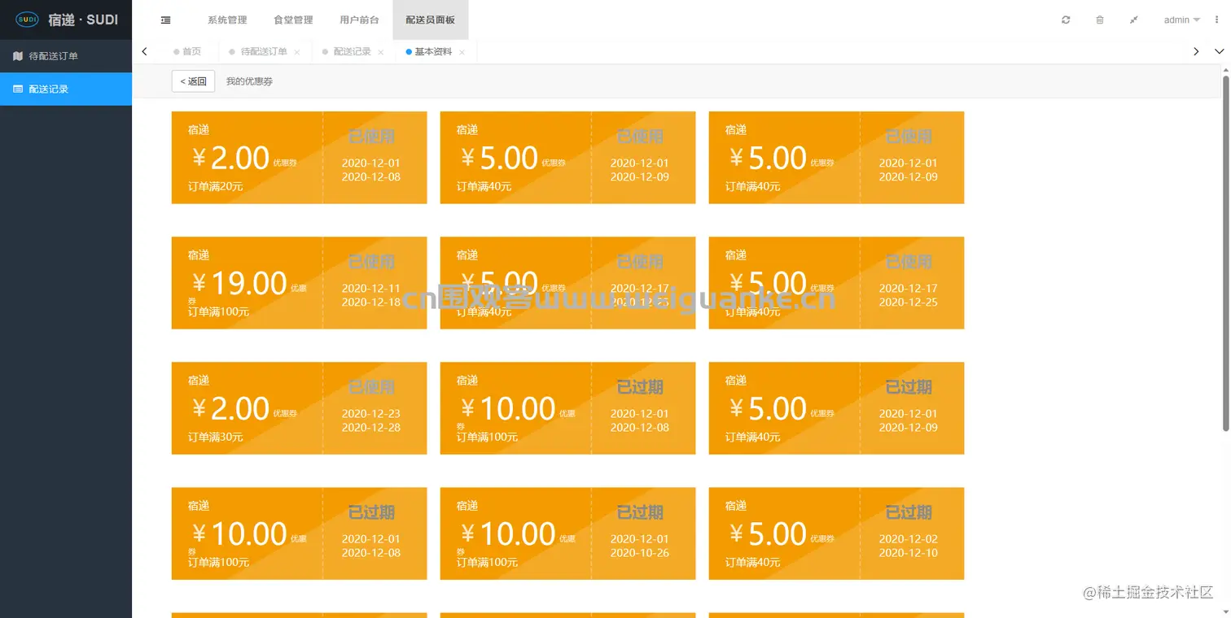Click the ¥10.00 coupon ending 2020-10-26

(x=567, y=533)
